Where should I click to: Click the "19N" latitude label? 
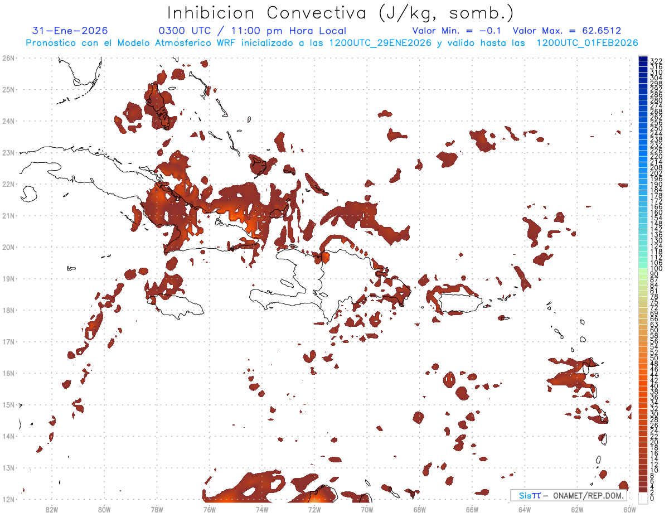tap(8, 278)
